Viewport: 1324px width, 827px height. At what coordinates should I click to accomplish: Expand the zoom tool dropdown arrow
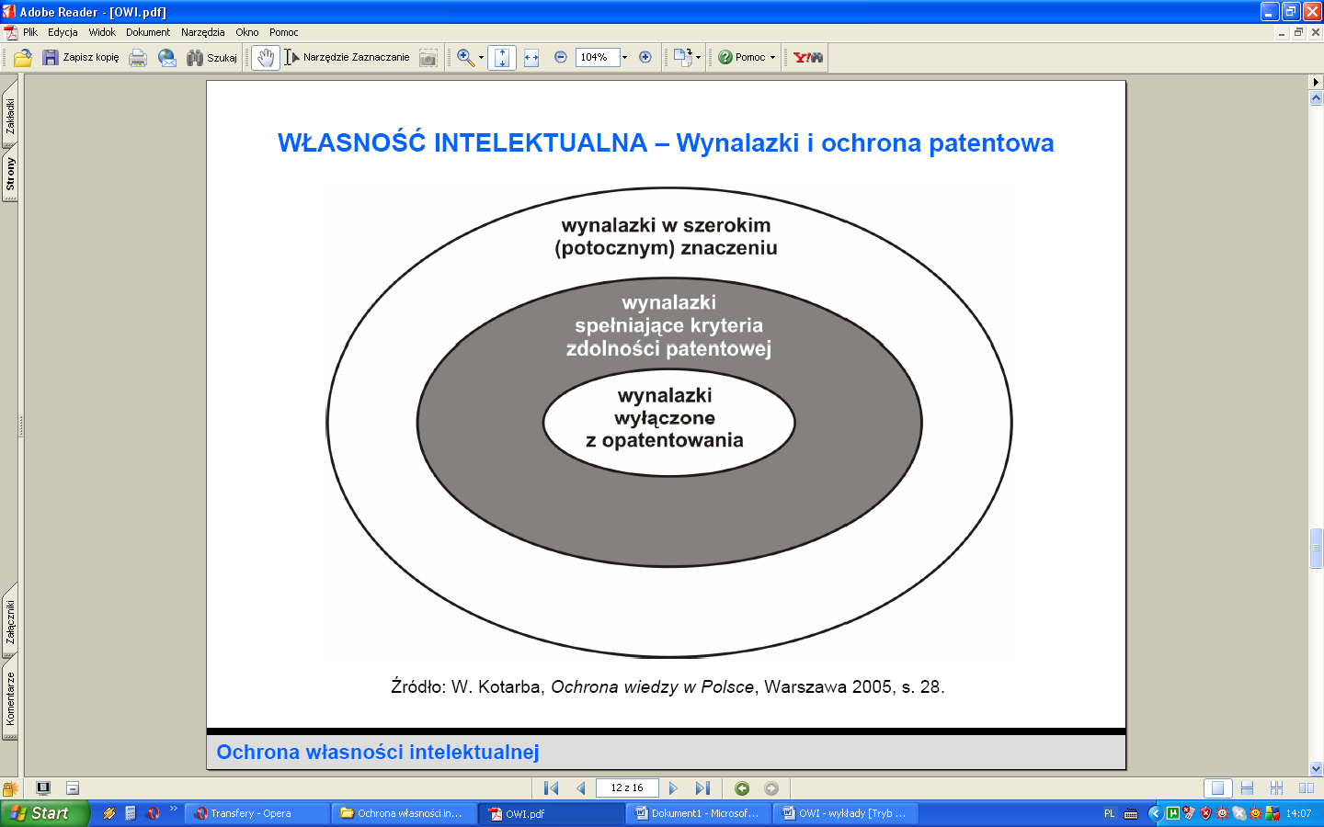click(x=481, y=58)
